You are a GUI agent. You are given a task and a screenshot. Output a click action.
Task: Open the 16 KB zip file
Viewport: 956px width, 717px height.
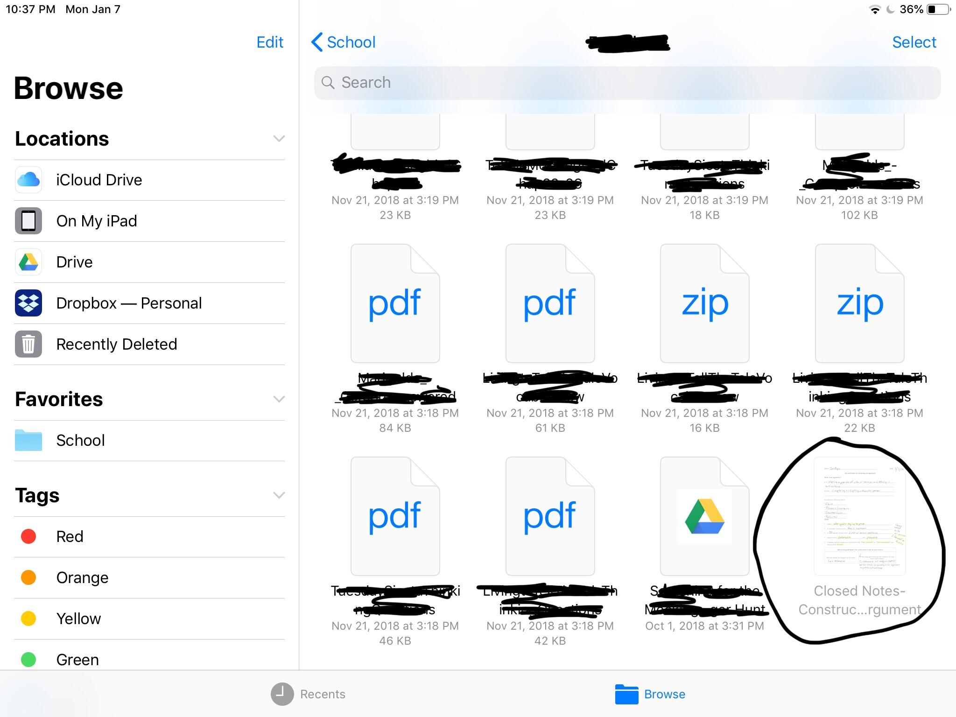click(x=704, y=303)
